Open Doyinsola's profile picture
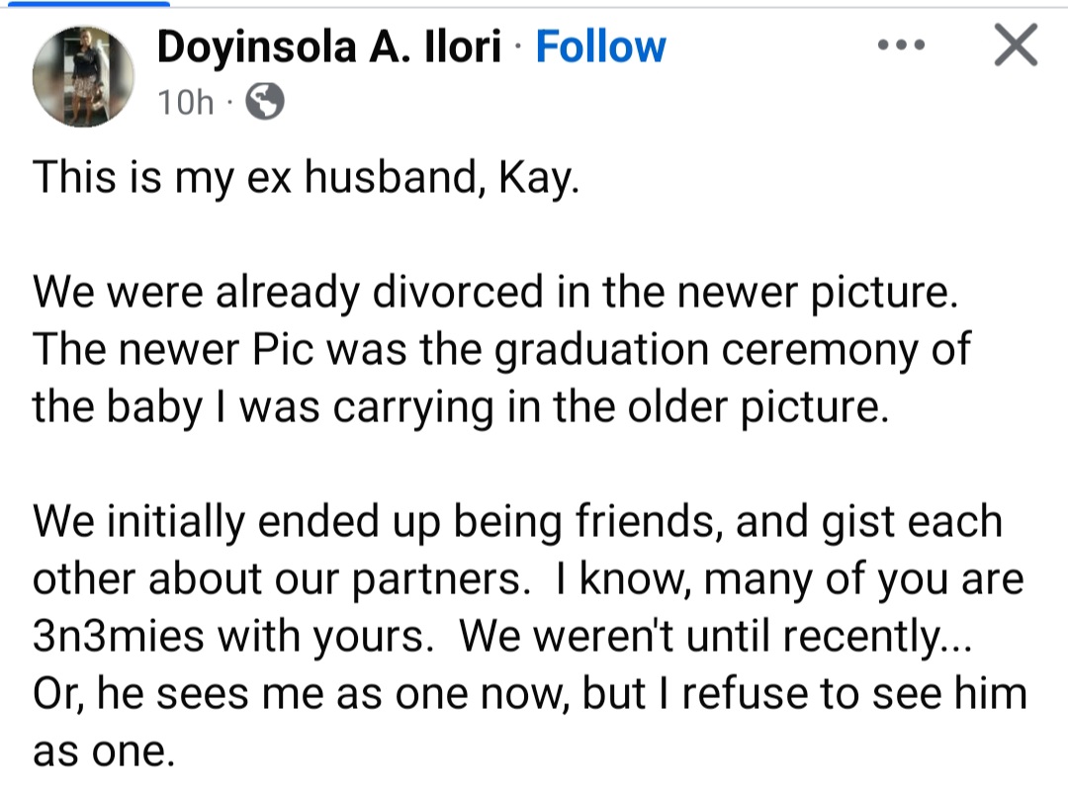This screenshot has width=1068, height=792. (x=83, y=76)
